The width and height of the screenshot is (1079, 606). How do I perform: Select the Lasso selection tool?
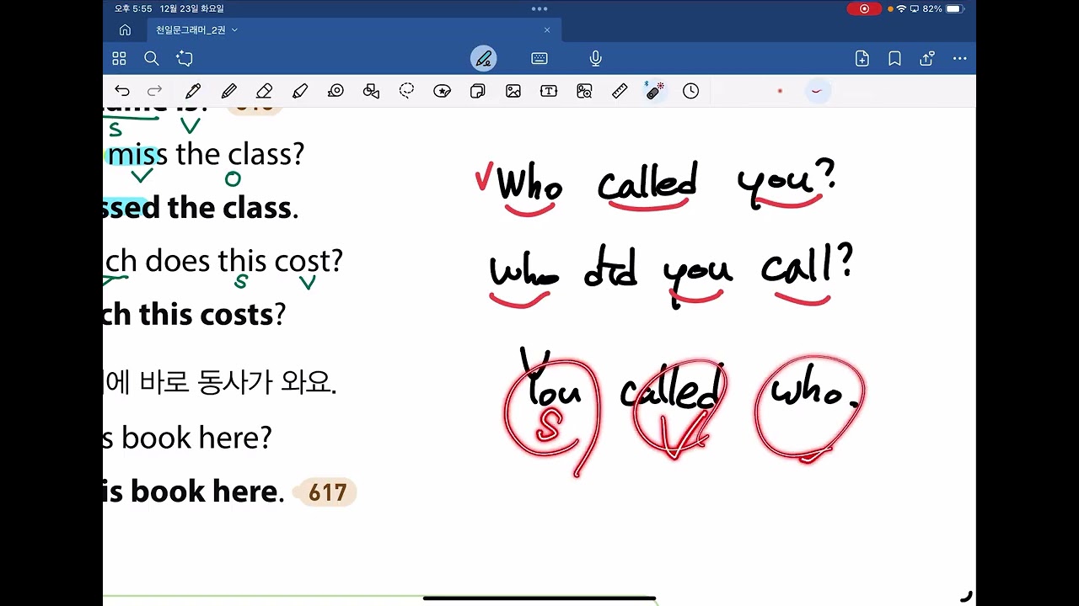(x=406, y=91)
